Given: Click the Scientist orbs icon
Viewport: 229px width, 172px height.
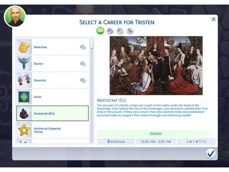Looking at the screenshot, I should point(24,80).
